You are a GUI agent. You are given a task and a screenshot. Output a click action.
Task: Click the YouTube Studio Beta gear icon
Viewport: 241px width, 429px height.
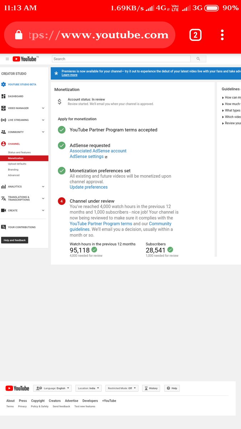(x=4, y=84)
